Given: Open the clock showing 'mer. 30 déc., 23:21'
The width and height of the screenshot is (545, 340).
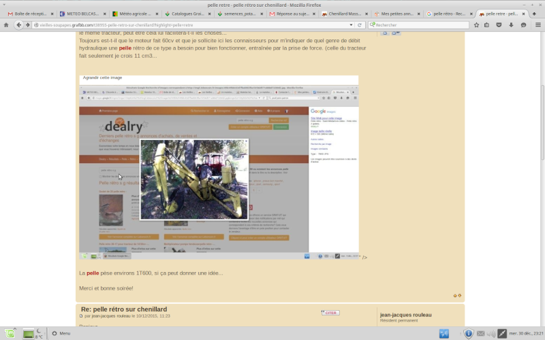Looking at the screenshot, I should click(x=526, y=333).
